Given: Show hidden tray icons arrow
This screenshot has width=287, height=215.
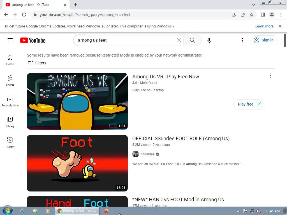Looking at the screenshot, I should pyautogui.click(x=238, y=211).
